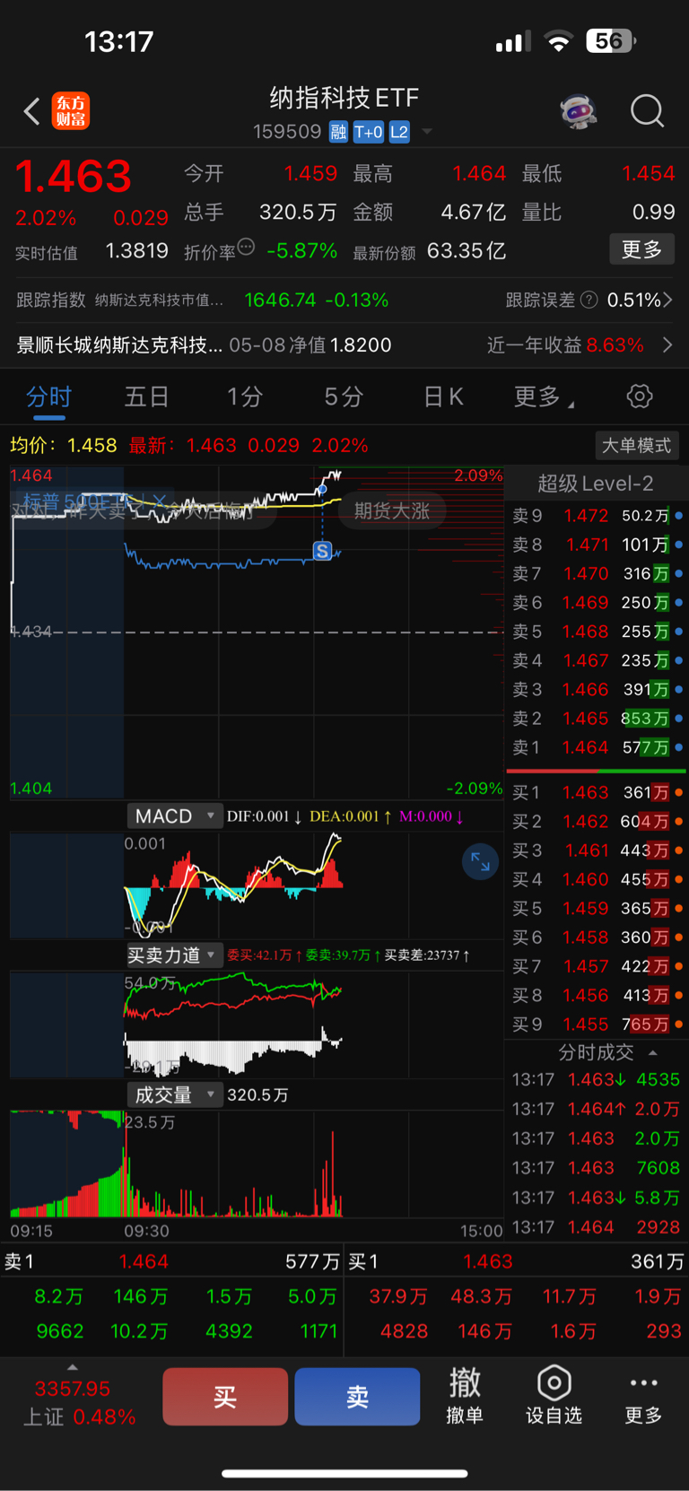Viewport: 689px width, 1491px height.
Task: Open fund details chevron beside 近一年收益
Action: pyautogui.click(x=667, y=344)
